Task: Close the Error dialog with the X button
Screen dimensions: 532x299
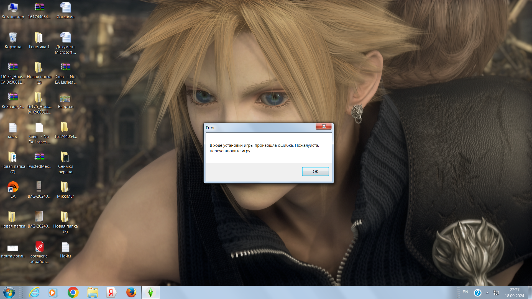Action: click(324, 126)
